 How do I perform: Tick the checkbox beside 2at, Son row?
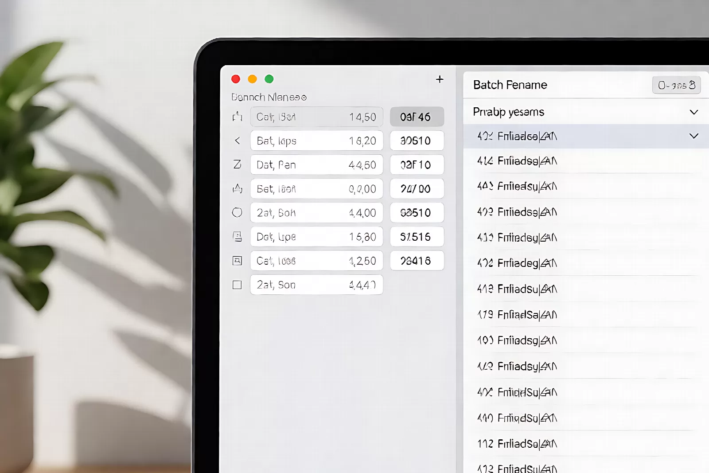(238, 285)
